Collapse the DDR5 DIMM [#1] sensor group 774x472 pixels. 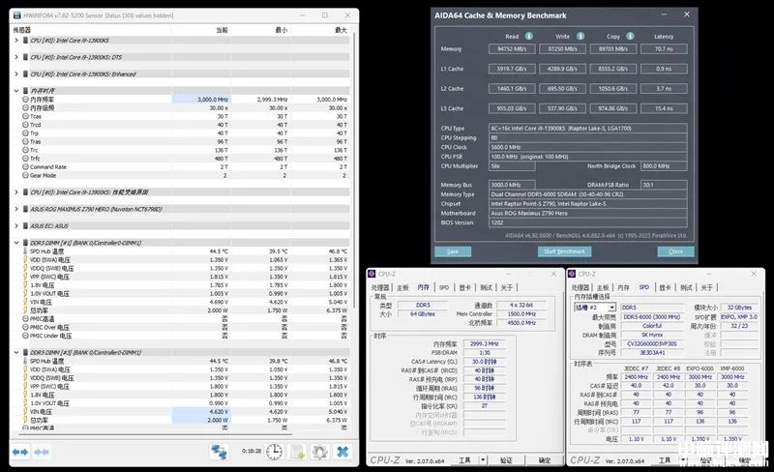[16, 243]
